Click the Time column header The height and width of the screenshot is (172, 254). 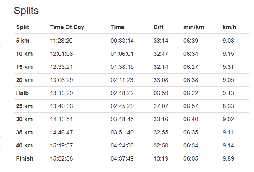click(118, 27)
